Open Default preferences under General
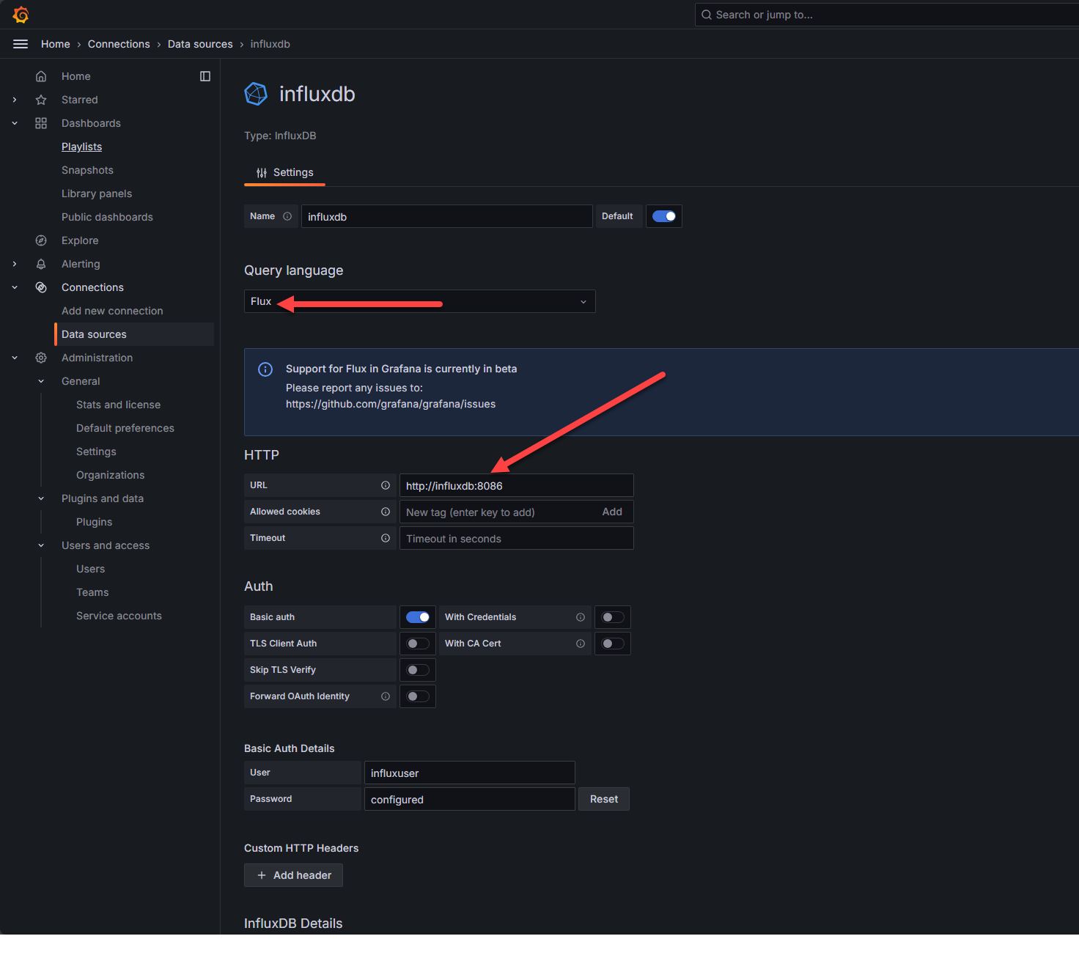The height and width of the screenshot is (958, 1079). pos(125,428)
